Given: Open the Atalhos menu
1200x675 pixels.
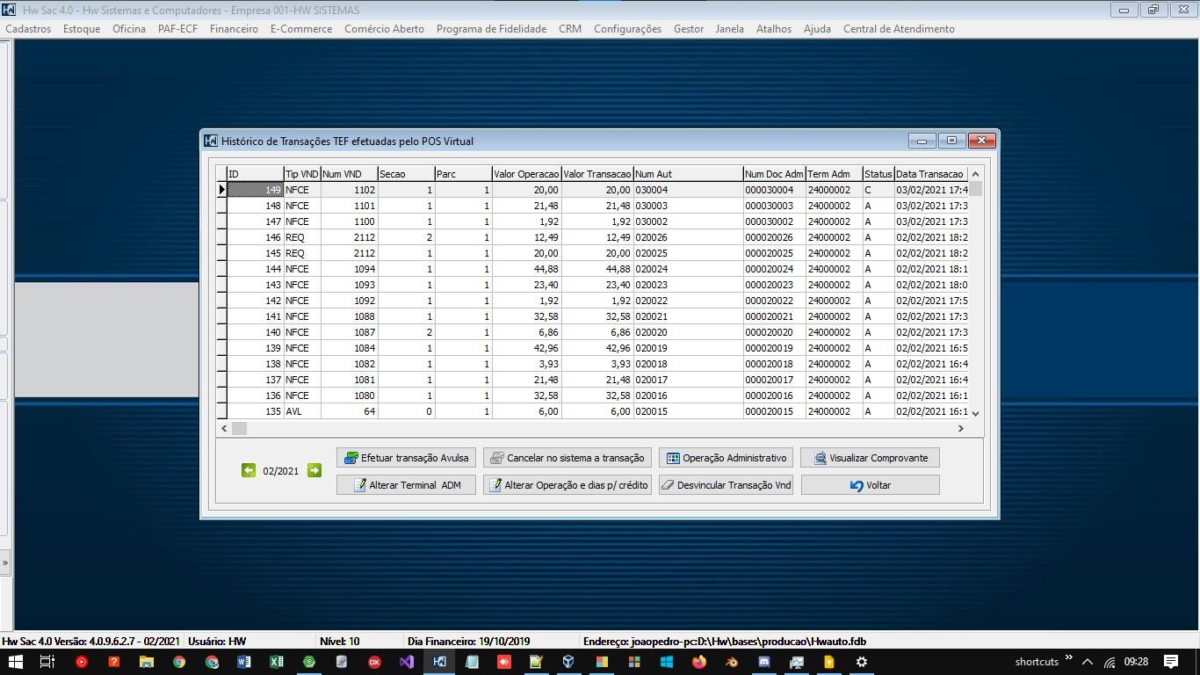Looking at the screenshot, I should coord(774,29).
